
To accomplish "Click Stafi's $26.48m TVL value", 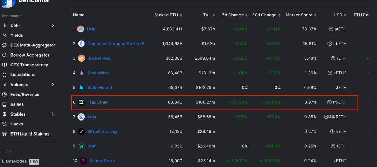I will 207,146.
